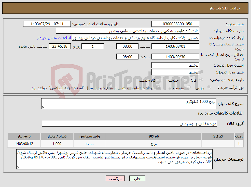Click the نام دستگاه خریدار label

click(229, 31)
